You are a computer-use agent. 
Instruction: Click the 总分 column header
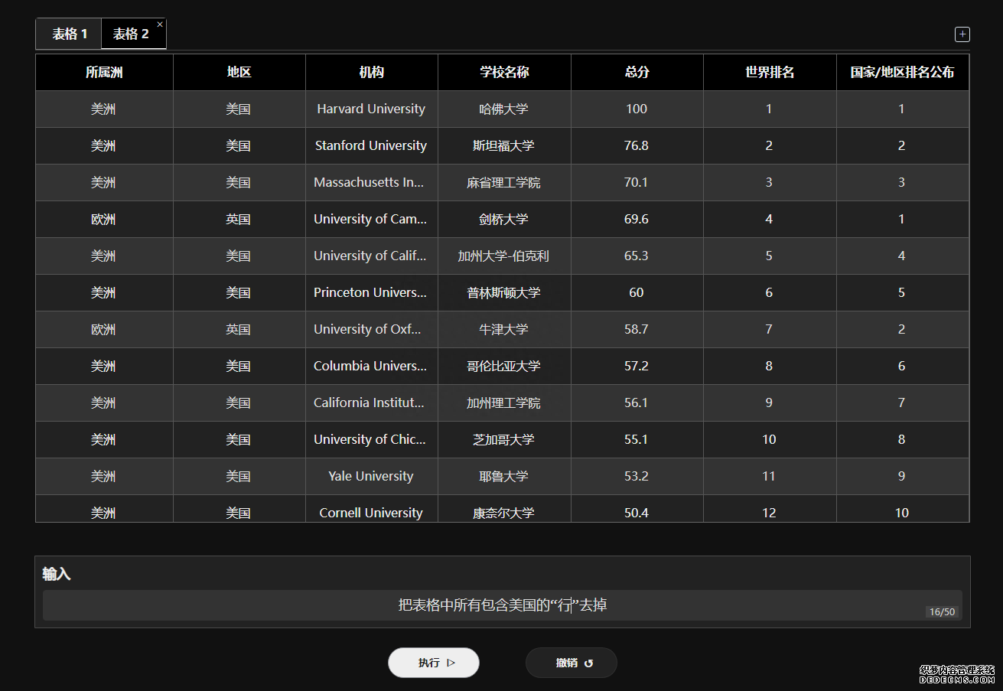(637, 73)
